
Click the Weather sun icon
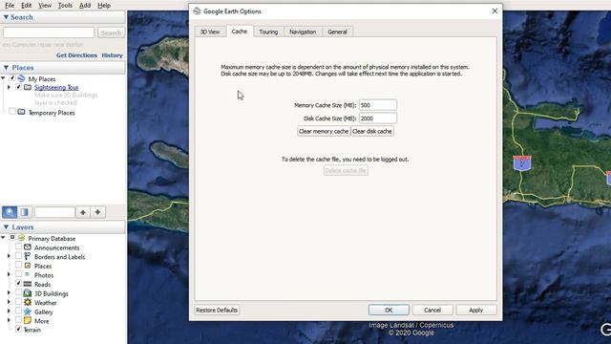point(28,302)
